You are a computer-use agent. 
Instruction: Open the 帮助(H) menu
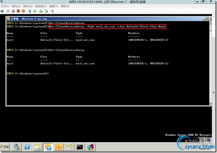[x=65, y=6]
